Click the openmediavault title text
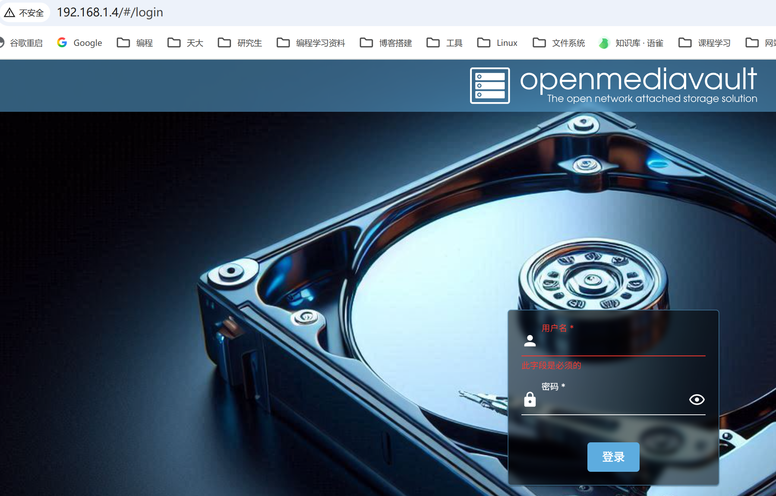Viewport: 776px width, 496px height. tap(638, 79)
